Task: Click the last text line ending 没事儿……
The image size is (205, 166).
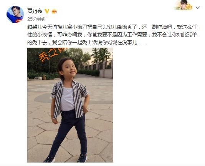Action: point(87,43)
